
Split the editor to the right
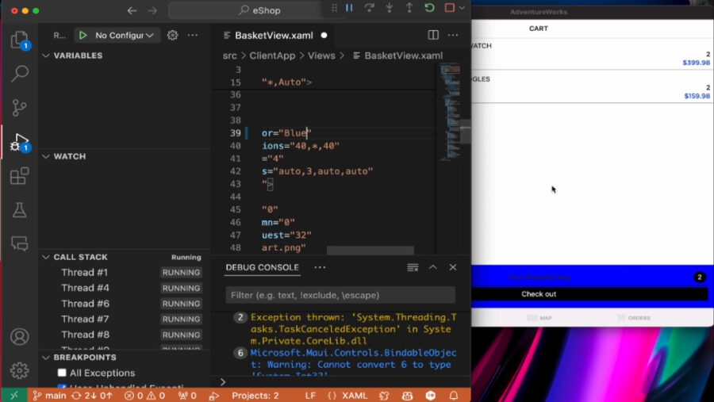tap(433, 35)
